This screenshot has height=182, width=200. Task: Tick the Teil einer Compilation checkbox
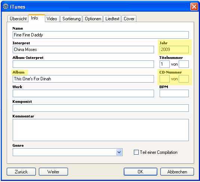(136, 152)
